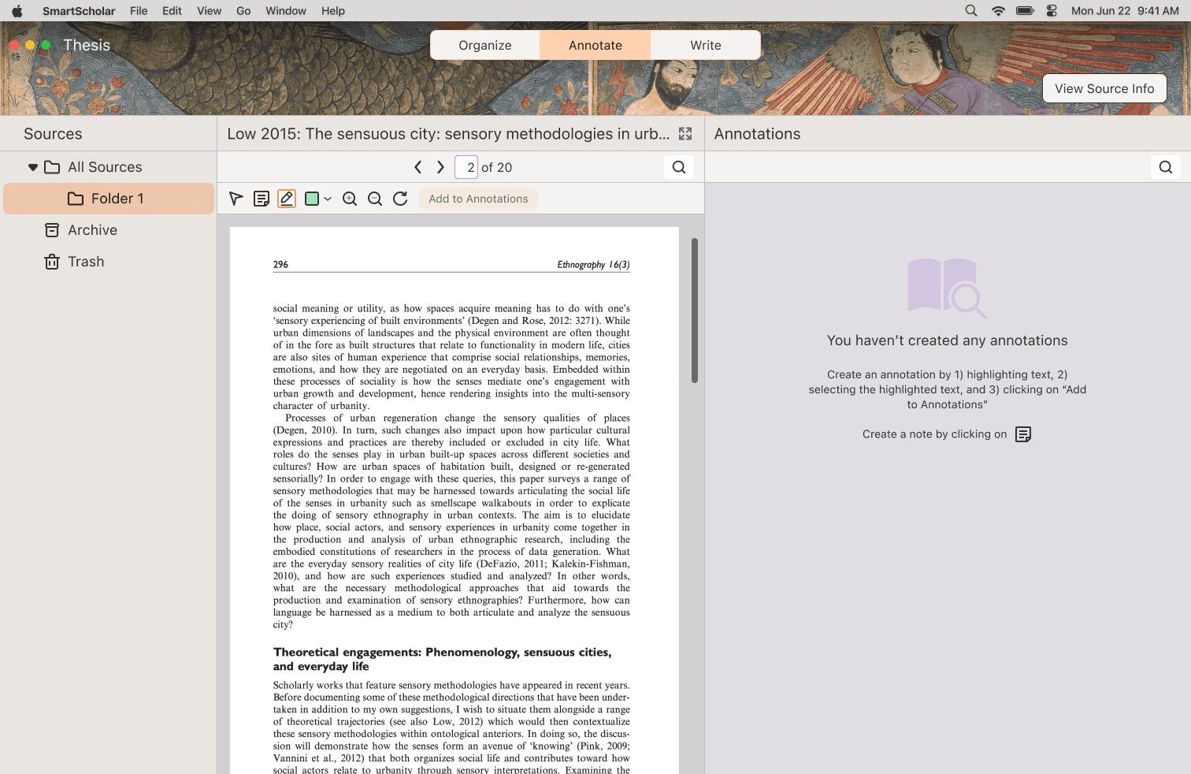Click Add to Annotations button

[x=478, y=199]
